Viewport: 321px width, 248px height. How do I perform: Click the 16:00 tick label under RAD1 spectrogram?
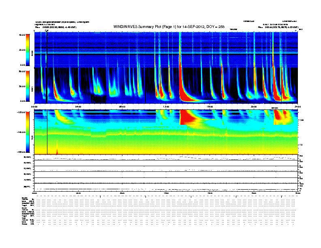click(x=210, y=107)
